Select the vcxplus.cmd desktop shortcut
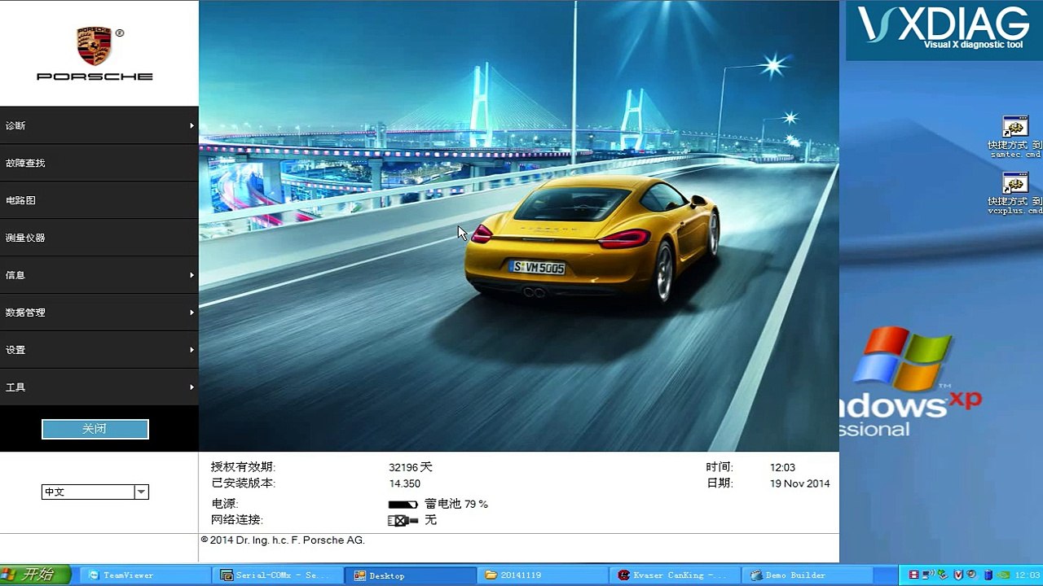 1015,194
